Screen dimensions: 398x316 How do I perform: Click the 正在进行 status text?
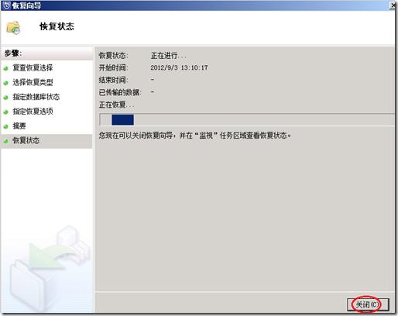click(168, 55)
